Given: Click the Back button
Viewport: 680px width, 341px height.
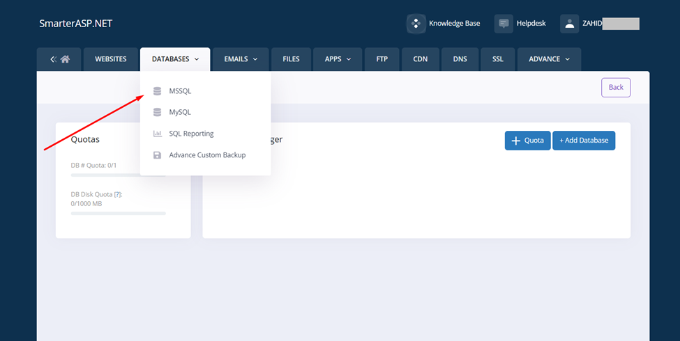Looking at the screenshot, I should (616, 88).
